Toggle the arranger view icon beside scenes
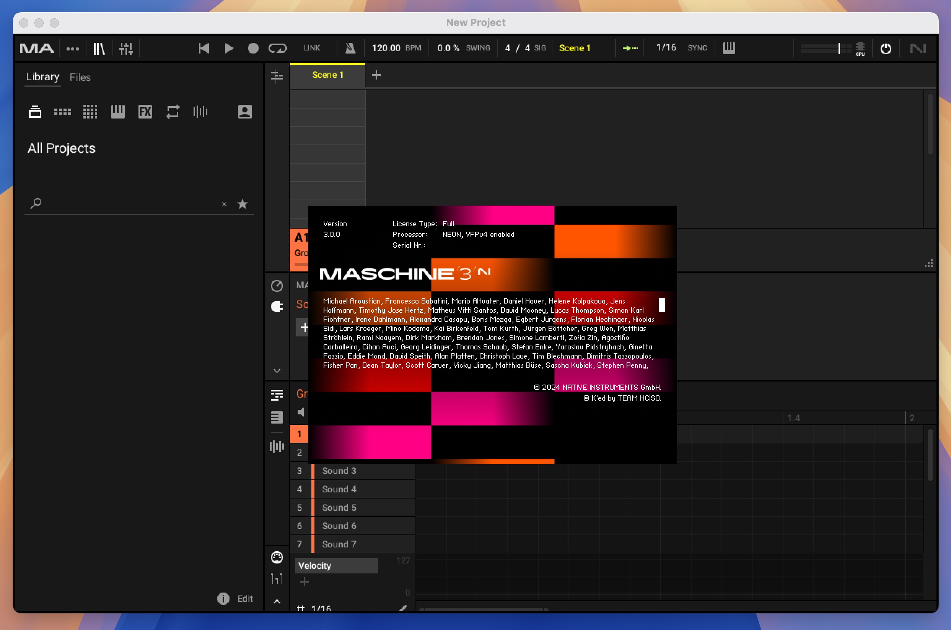 pyautogui.click(x=277, y=76)
